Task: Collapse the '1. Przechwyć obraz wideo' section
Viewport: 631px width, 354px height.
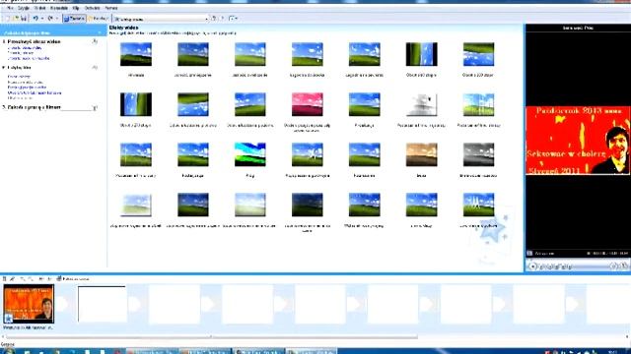Action: pos(95,41)
